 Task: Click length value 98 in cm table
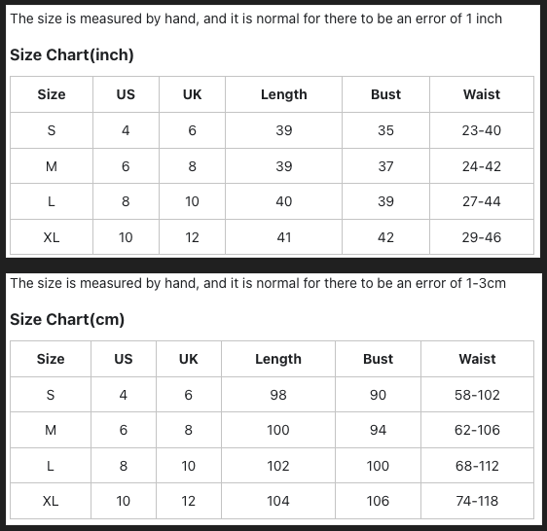pyautogui.click(x=278, y=395)
